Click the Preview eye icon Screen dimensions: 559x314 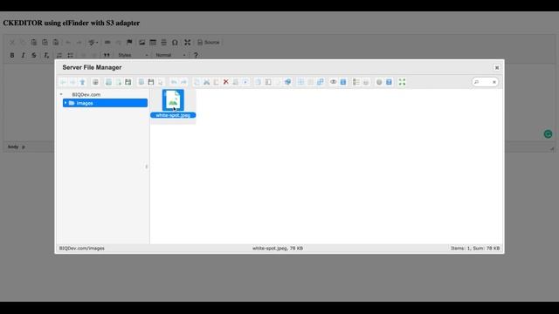[x=333, y=82]
